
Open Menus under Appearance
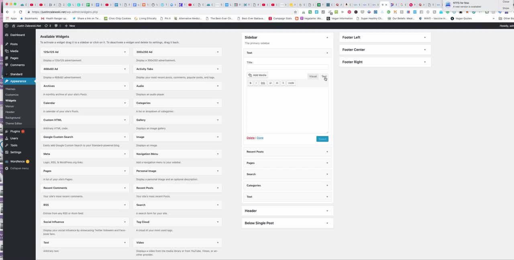click(x=10, y=106)
